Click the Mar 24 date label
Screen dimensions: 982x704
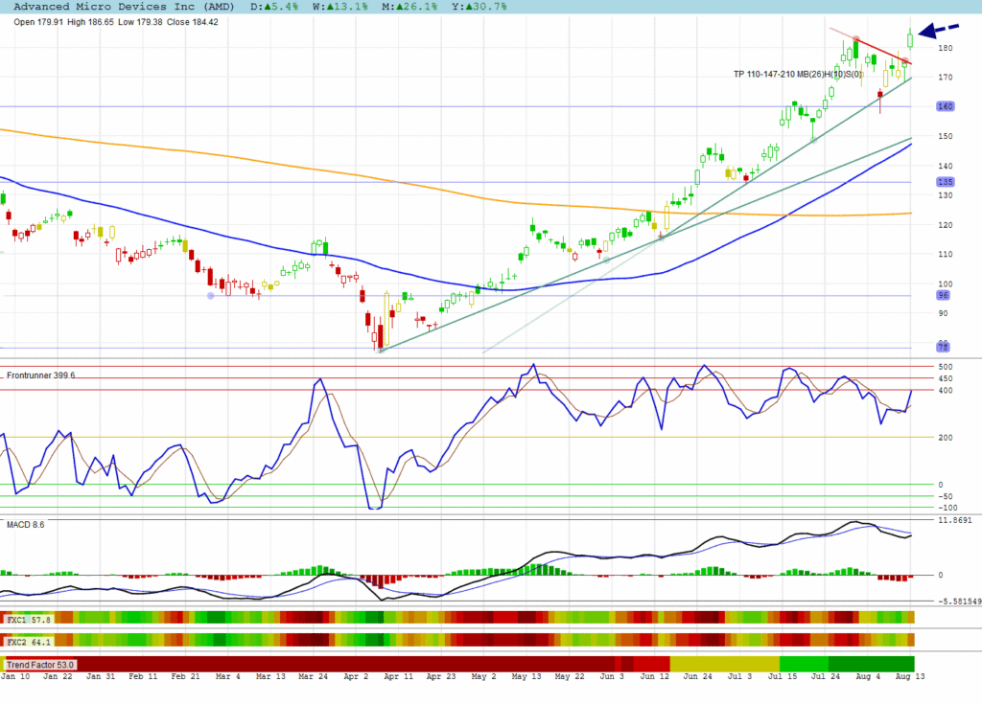[x=314, y=676]
